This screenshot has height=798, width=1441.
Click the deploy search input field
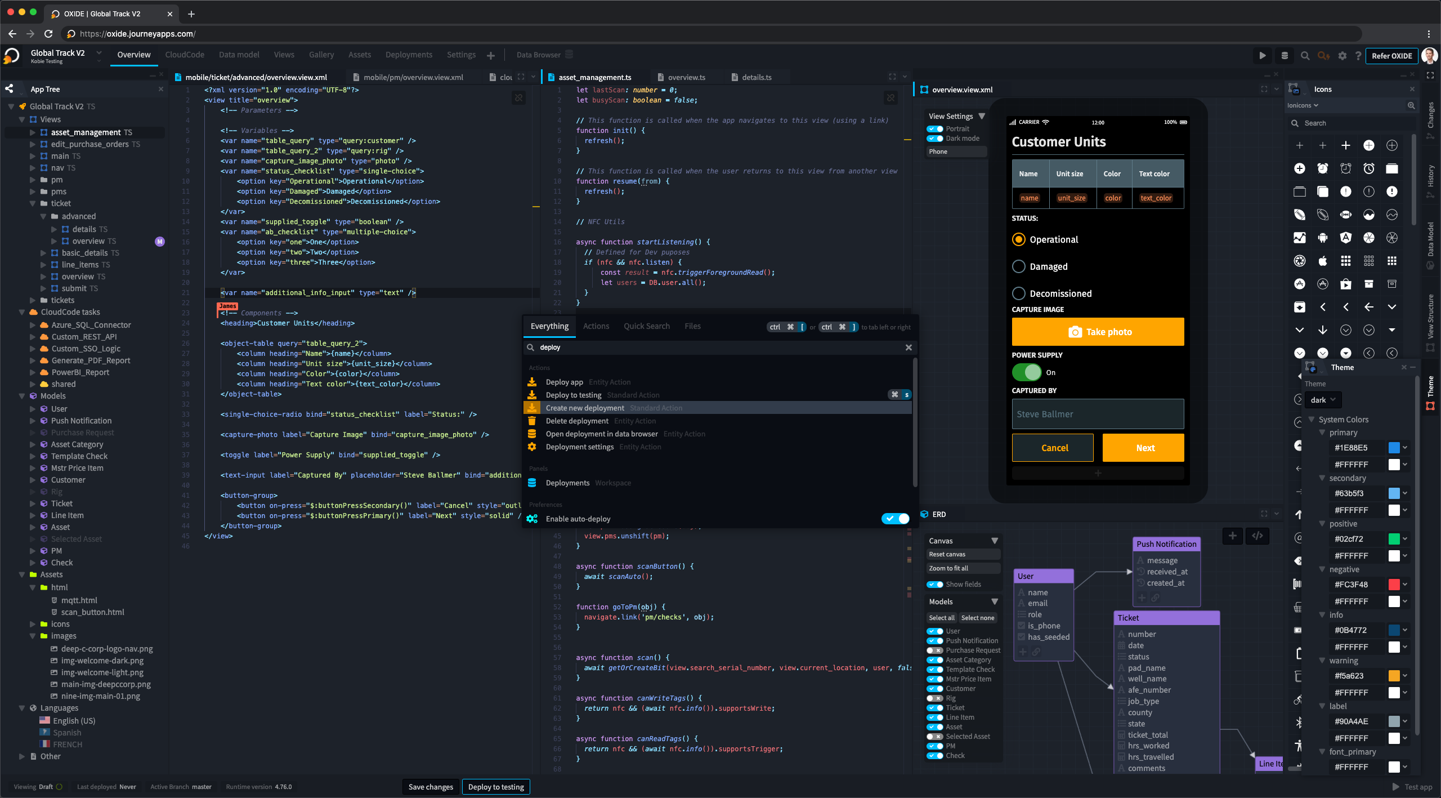tap(715, 347)
